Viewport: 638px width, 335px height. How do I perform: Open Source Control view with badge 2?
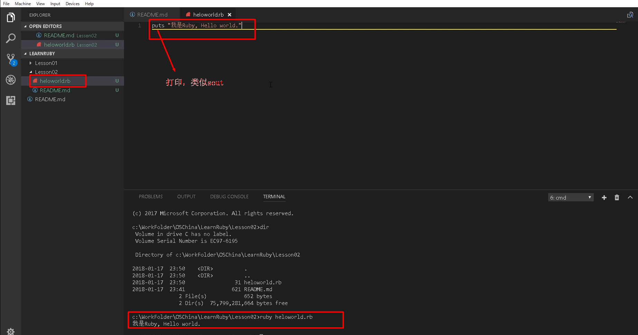(x=11, y=59)
